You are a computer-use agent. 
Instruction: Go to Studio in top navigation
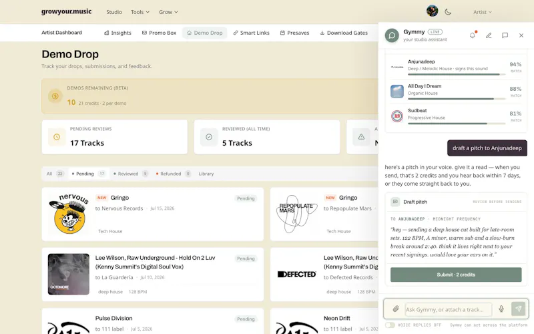coord(114,12)
